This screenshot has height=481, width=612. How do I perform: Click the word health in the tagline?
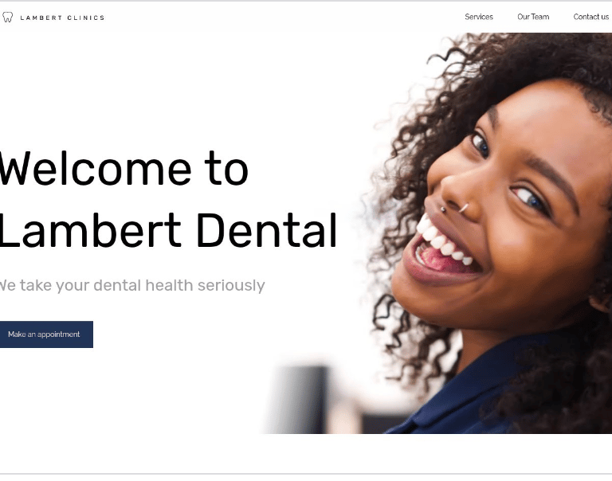(169, 285)
